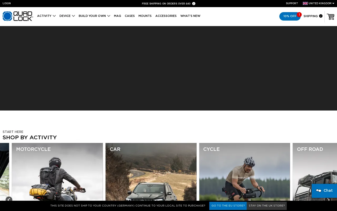Open the Chat widget
This screenshot has height=211, width=337.
[x=324, y=191]
